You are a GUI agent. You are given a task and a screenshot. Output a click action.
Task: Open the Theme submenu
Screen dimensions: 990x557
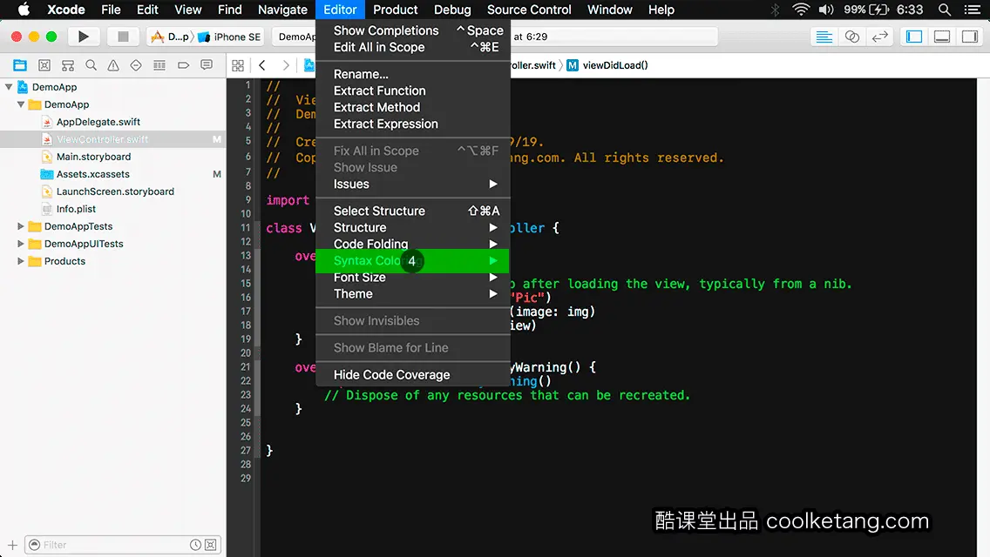point(412,294)
